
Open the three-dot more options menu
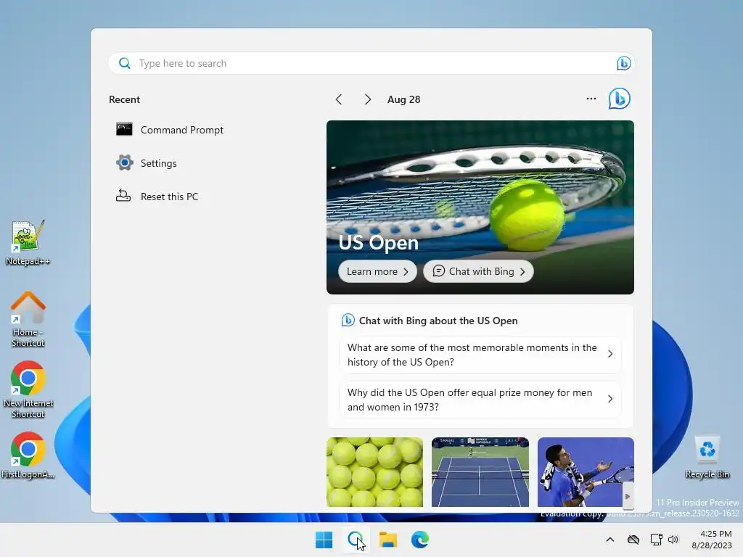591,99
